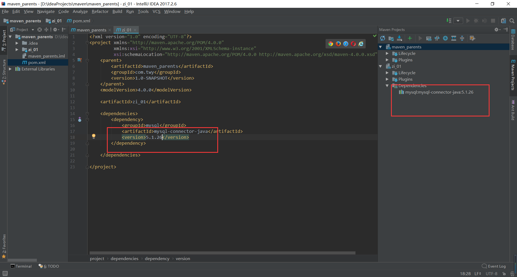Open run configuration dropdown
This screenshot has width=517, height=277.
[x=458, y=21]
